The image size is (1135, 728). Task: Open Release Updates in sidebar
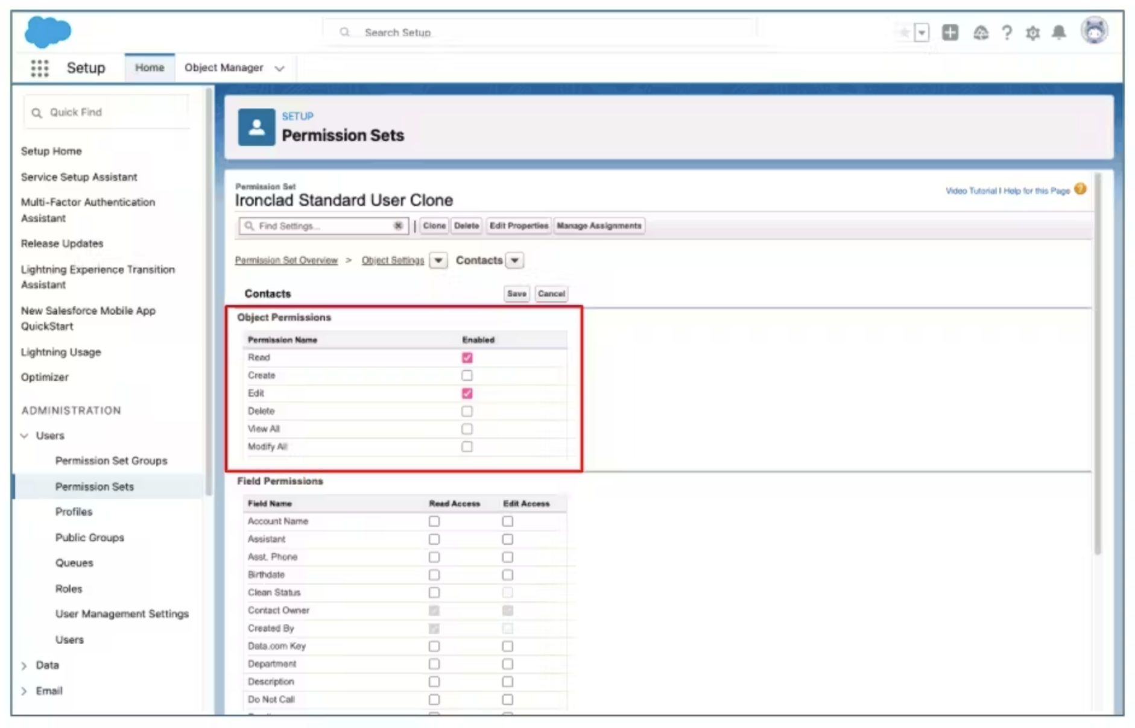coord(62,243)
